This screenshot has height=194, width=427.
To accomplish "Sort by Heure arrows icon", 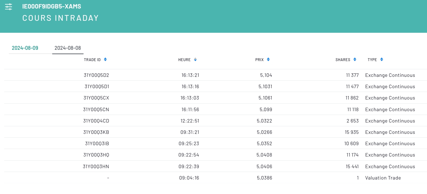I will [195, 60].
